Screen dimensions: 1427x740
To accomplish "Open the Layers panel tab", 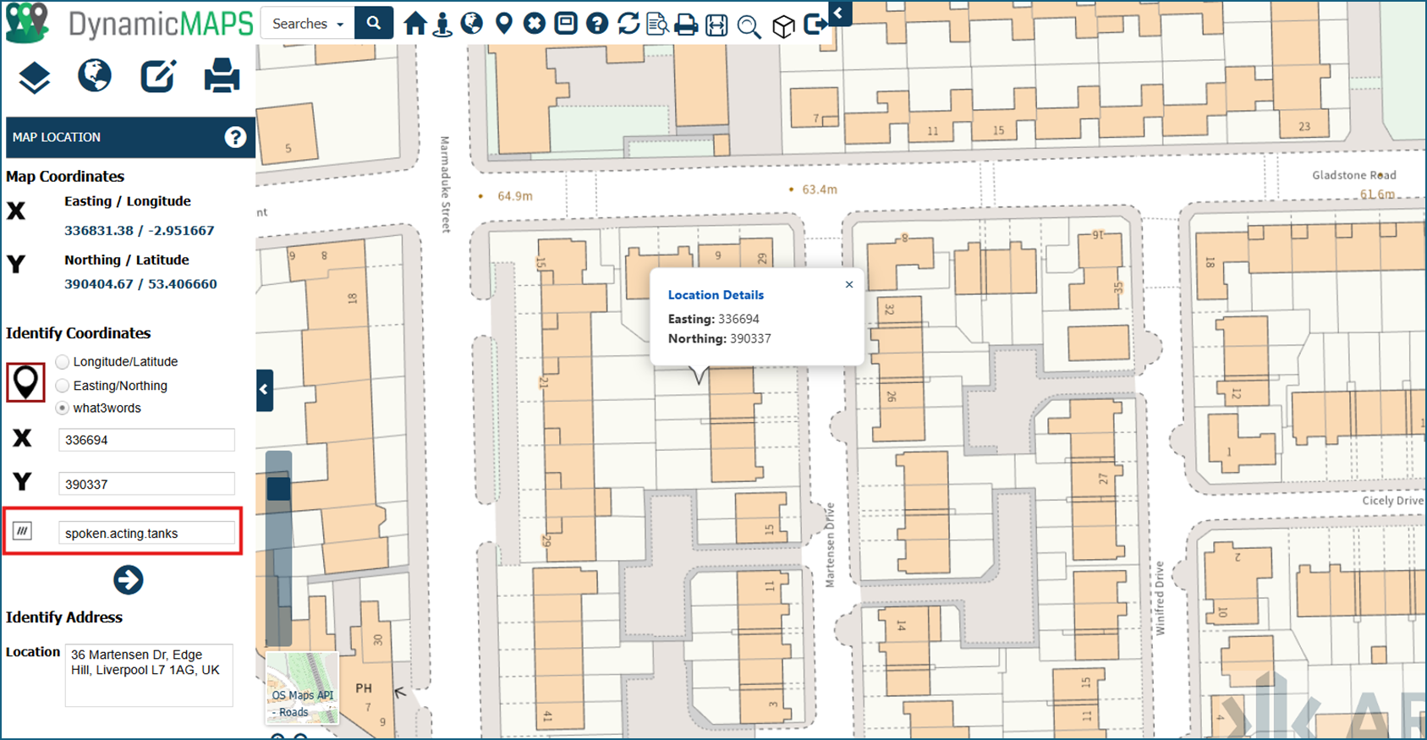I will [35, 77].
